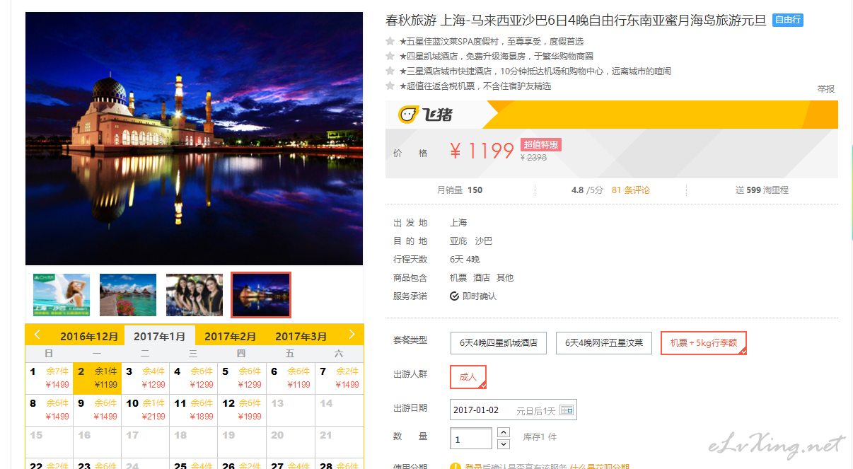Pick January 11 priced ¥1899
Viewport: 853px width, 469px height.
[x=194, y=410]
